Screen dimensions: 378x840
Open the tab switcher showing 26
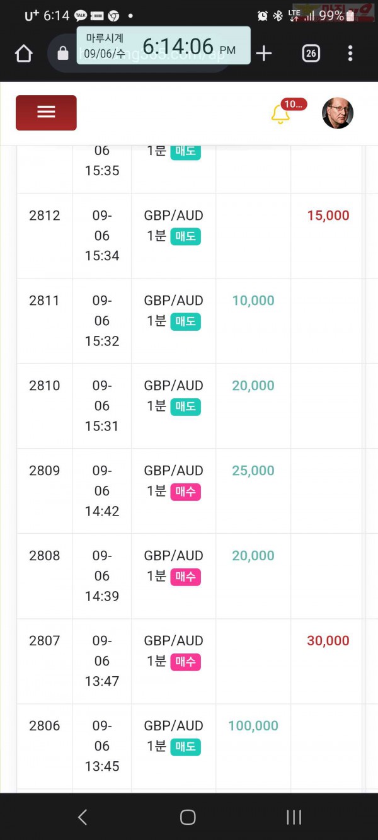(x=311, y=54)
